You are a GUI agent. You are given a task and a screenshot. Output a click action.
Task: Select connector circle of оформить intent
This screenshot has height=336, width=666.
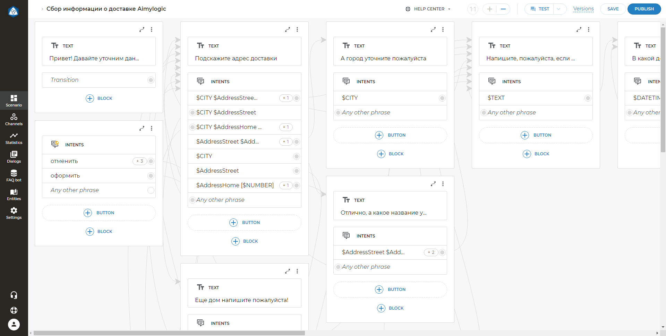point(151,176)
